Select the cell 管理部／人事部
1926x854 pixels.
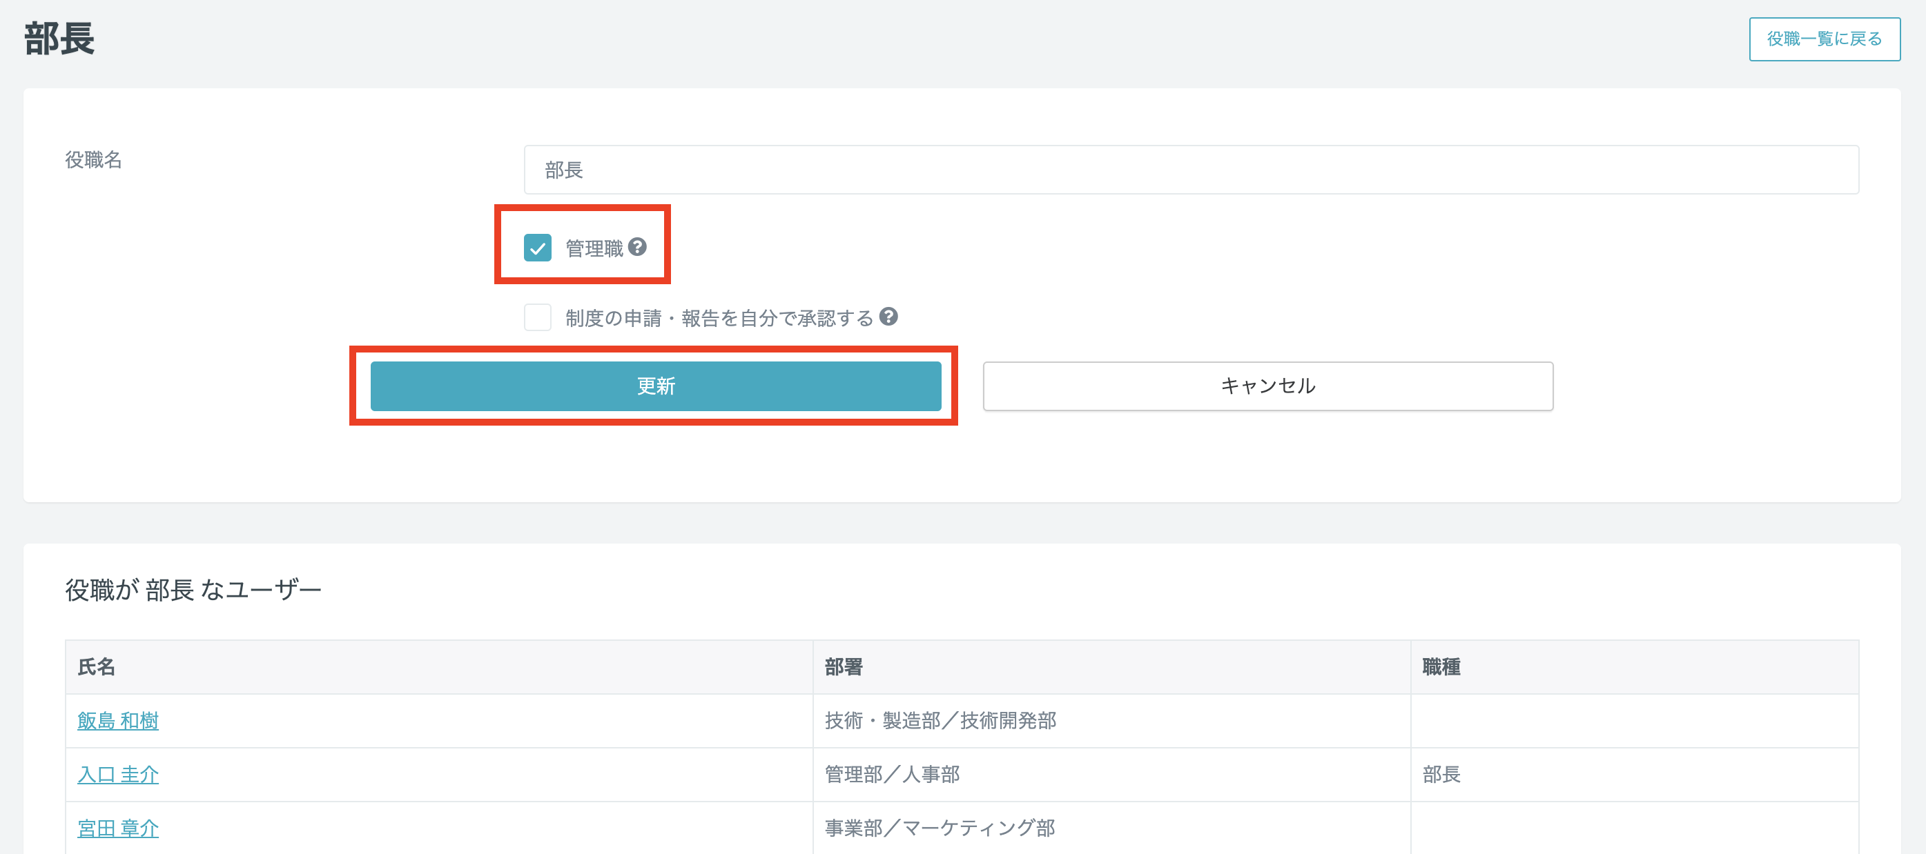click(1112, 774)
